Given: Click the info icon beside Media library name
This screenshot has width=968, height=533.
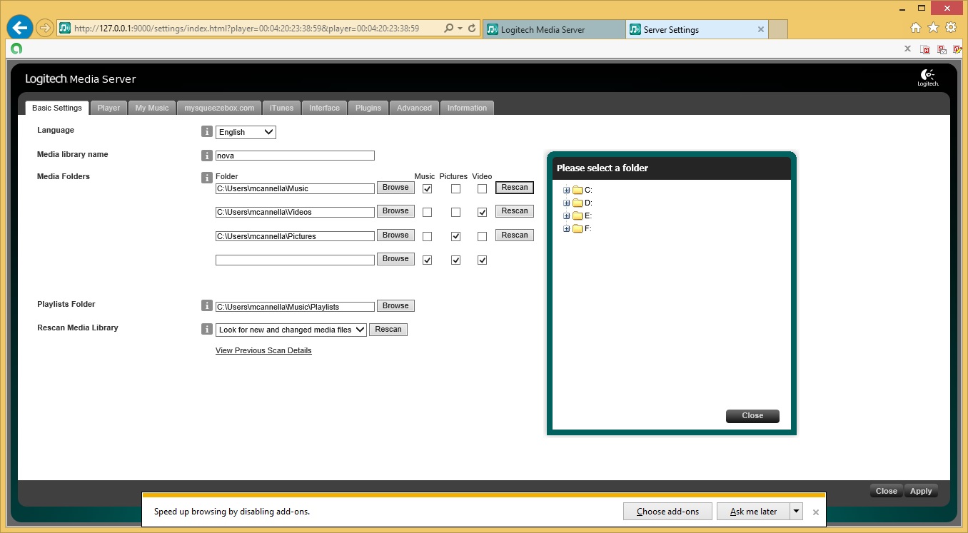Looking at the screenshot, I should point(207,156).
